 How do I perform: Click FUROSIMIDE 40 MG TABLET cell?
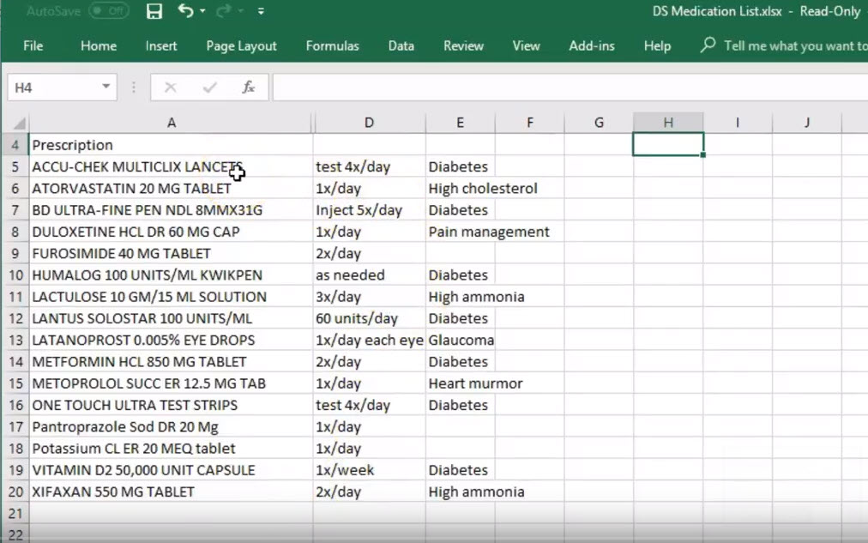click(171, 254)
